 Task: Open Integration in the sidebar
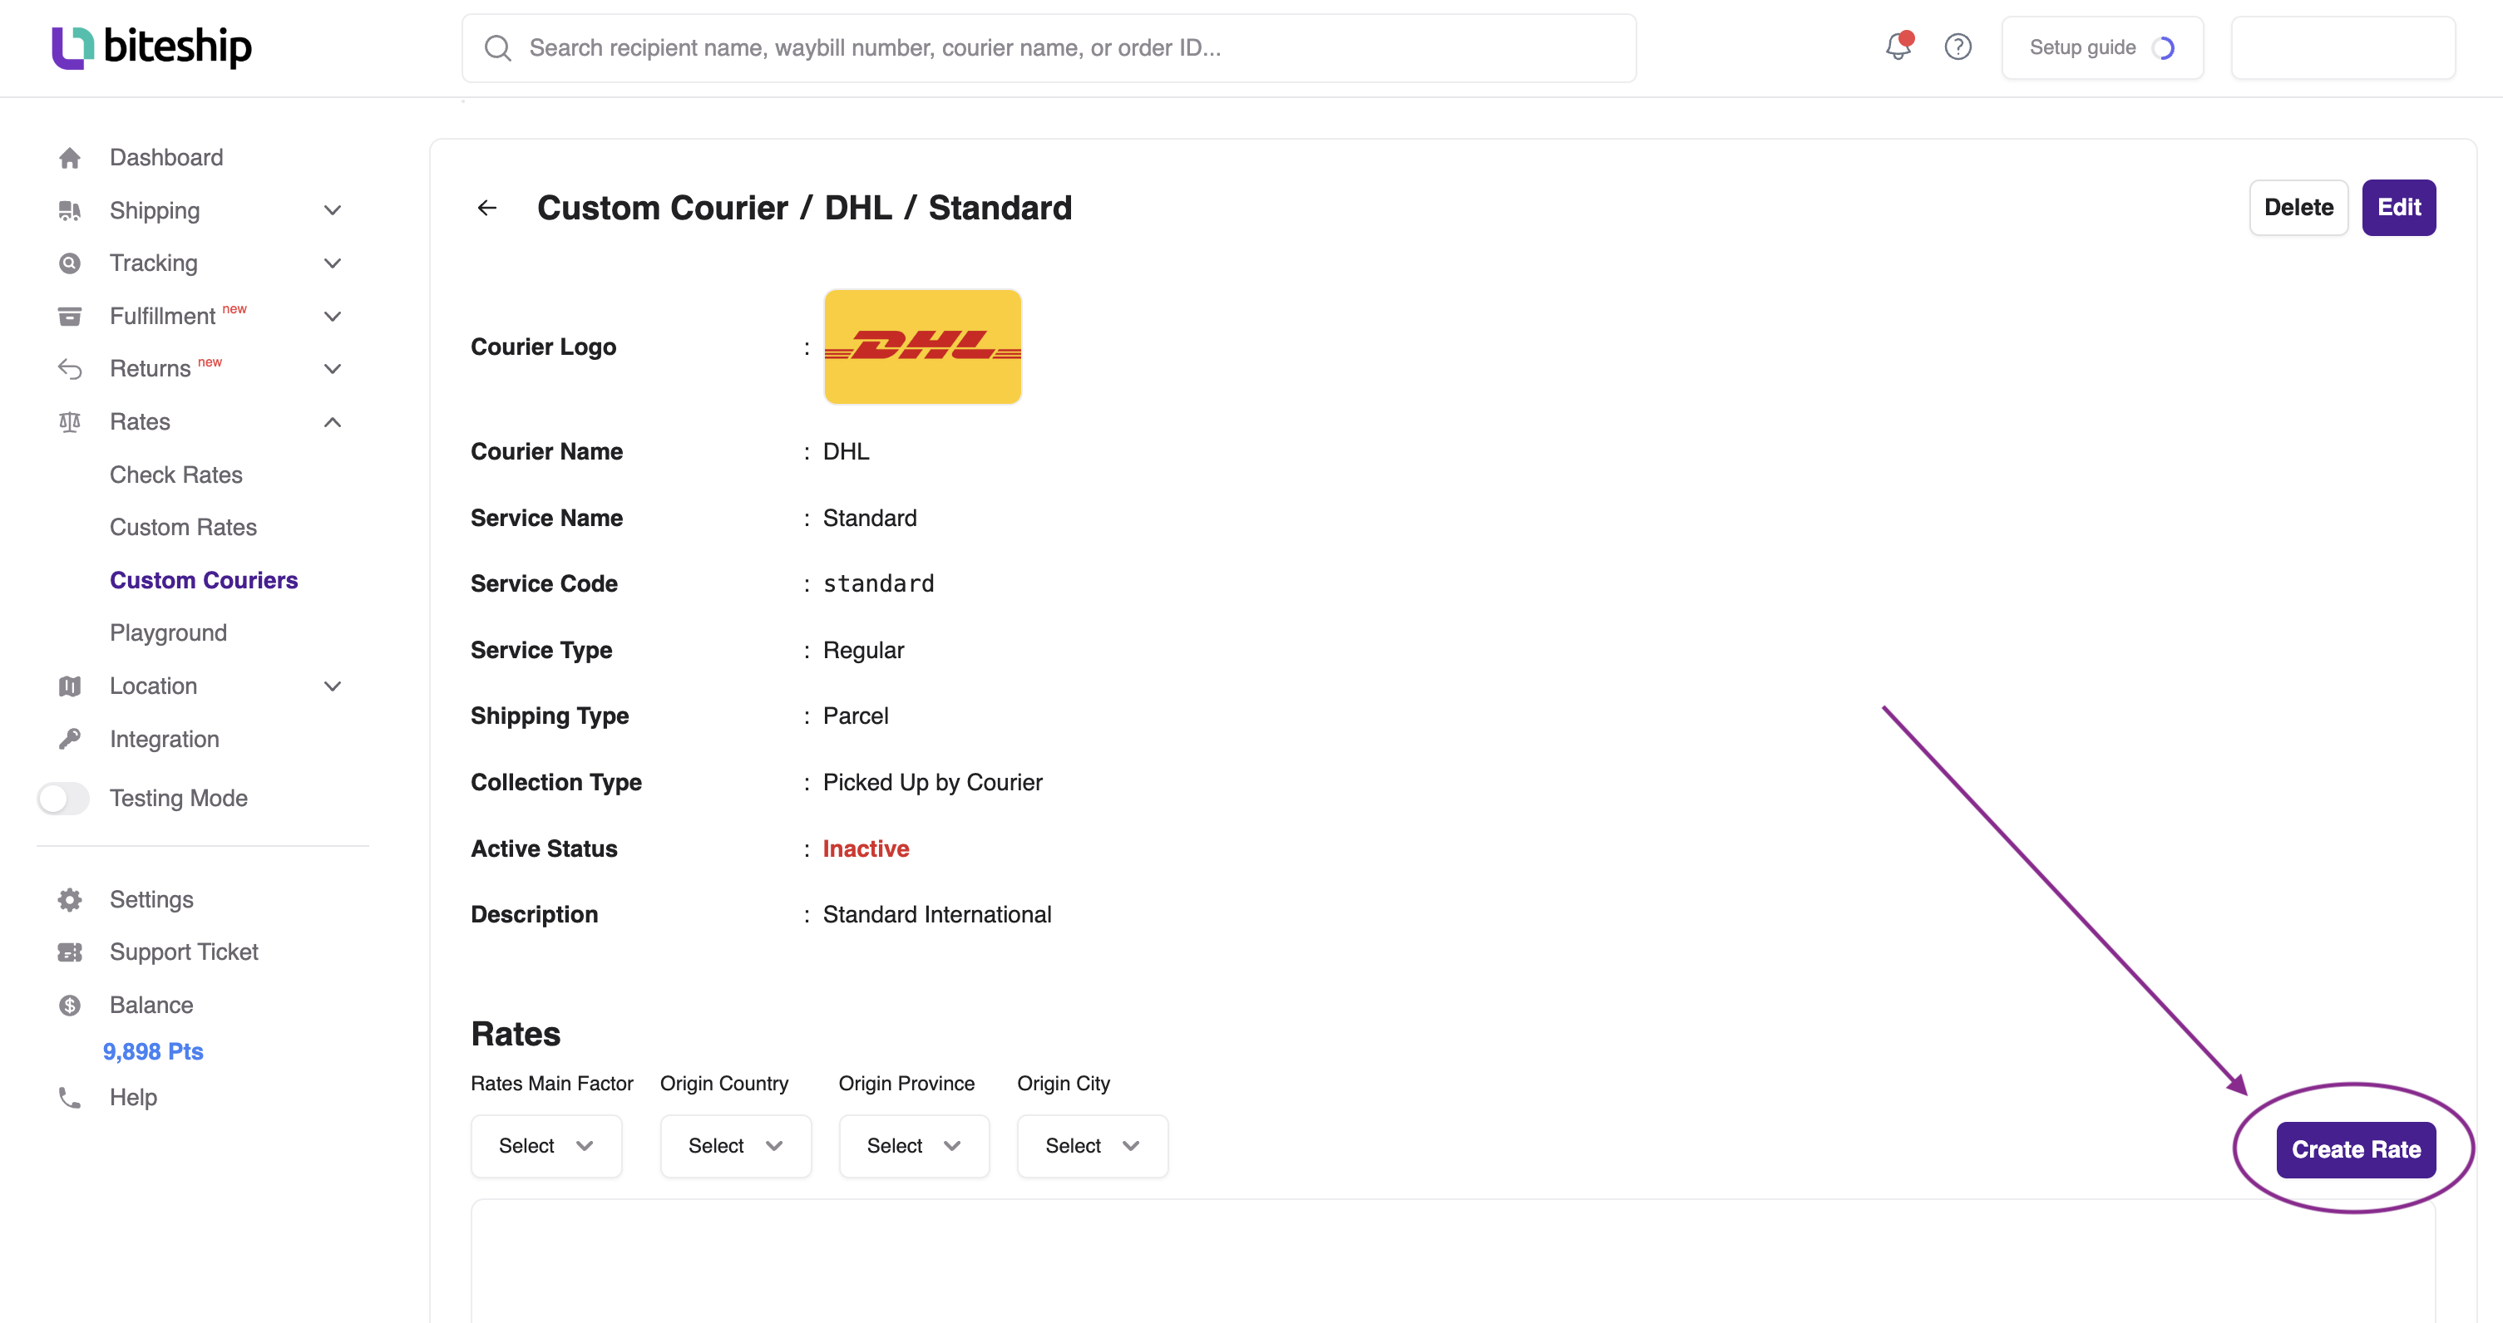[164, 740]
